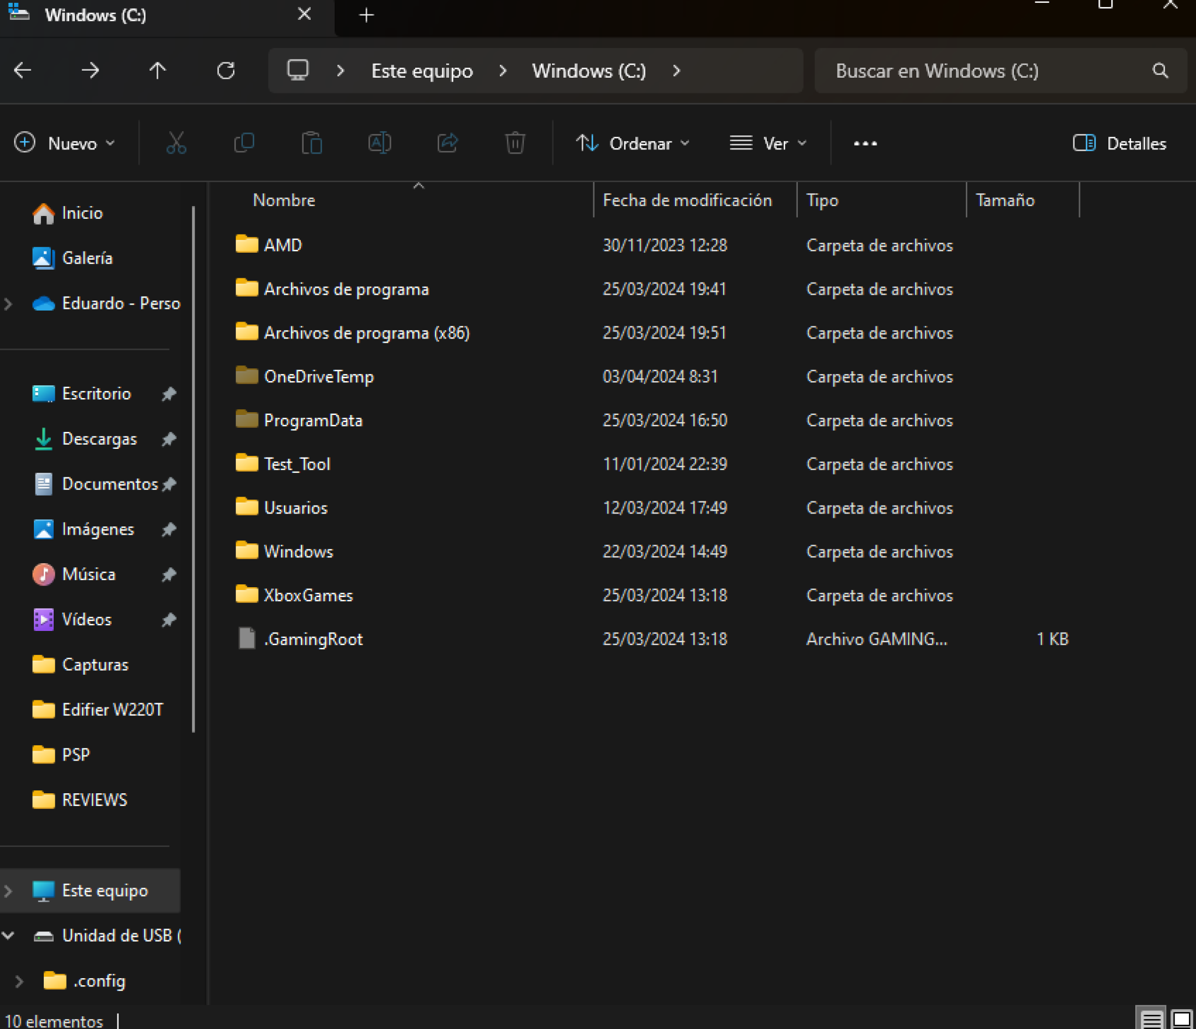
Task: Refresh the current folder view
Action: point(225,71)
